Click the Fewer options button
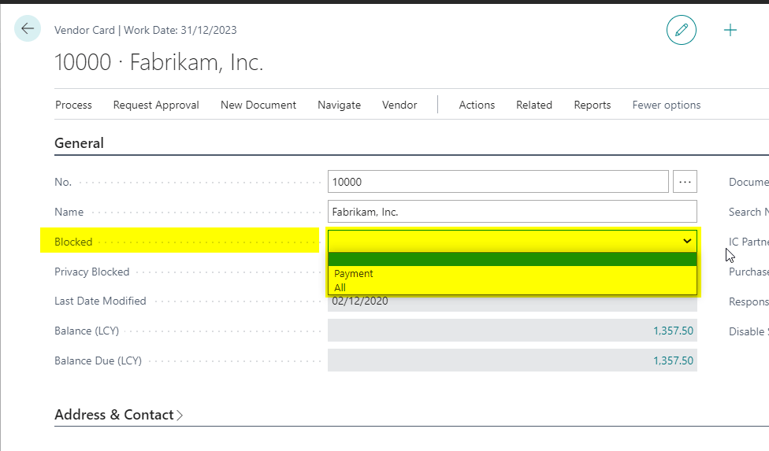 click(667, 105)
